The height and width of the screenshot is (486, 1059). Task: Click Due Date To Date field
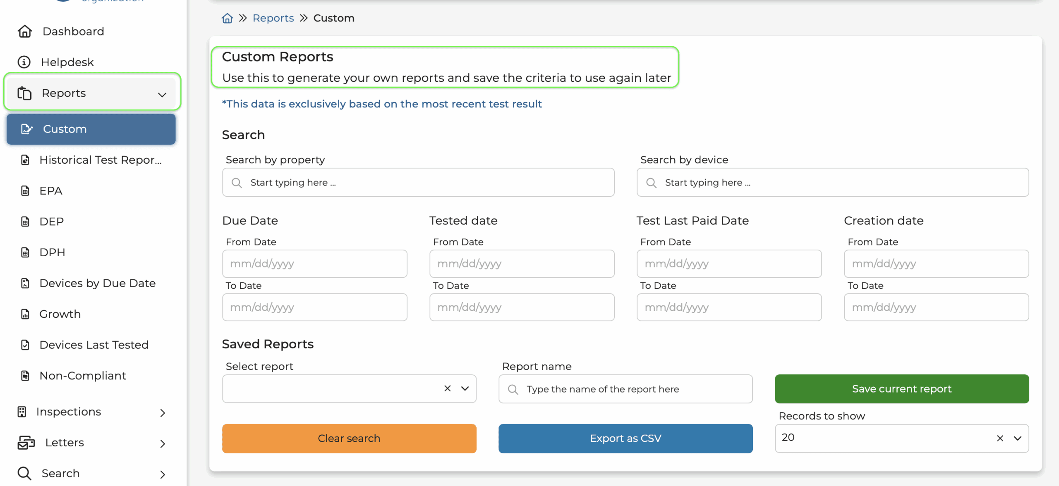[x=315, y=307]
